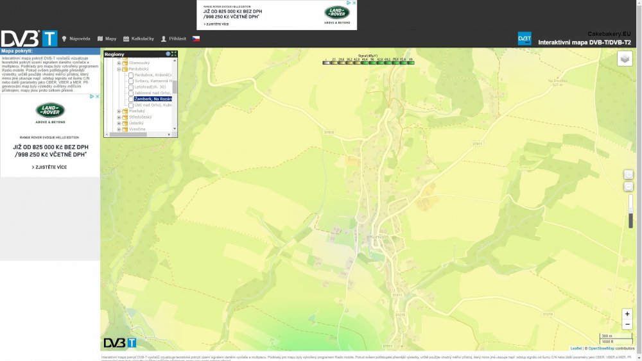
Task: Expand the Vysočina region folder
Action: 119,129
